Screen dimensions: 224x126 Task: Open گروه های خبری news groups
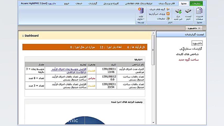pos(161,9)
